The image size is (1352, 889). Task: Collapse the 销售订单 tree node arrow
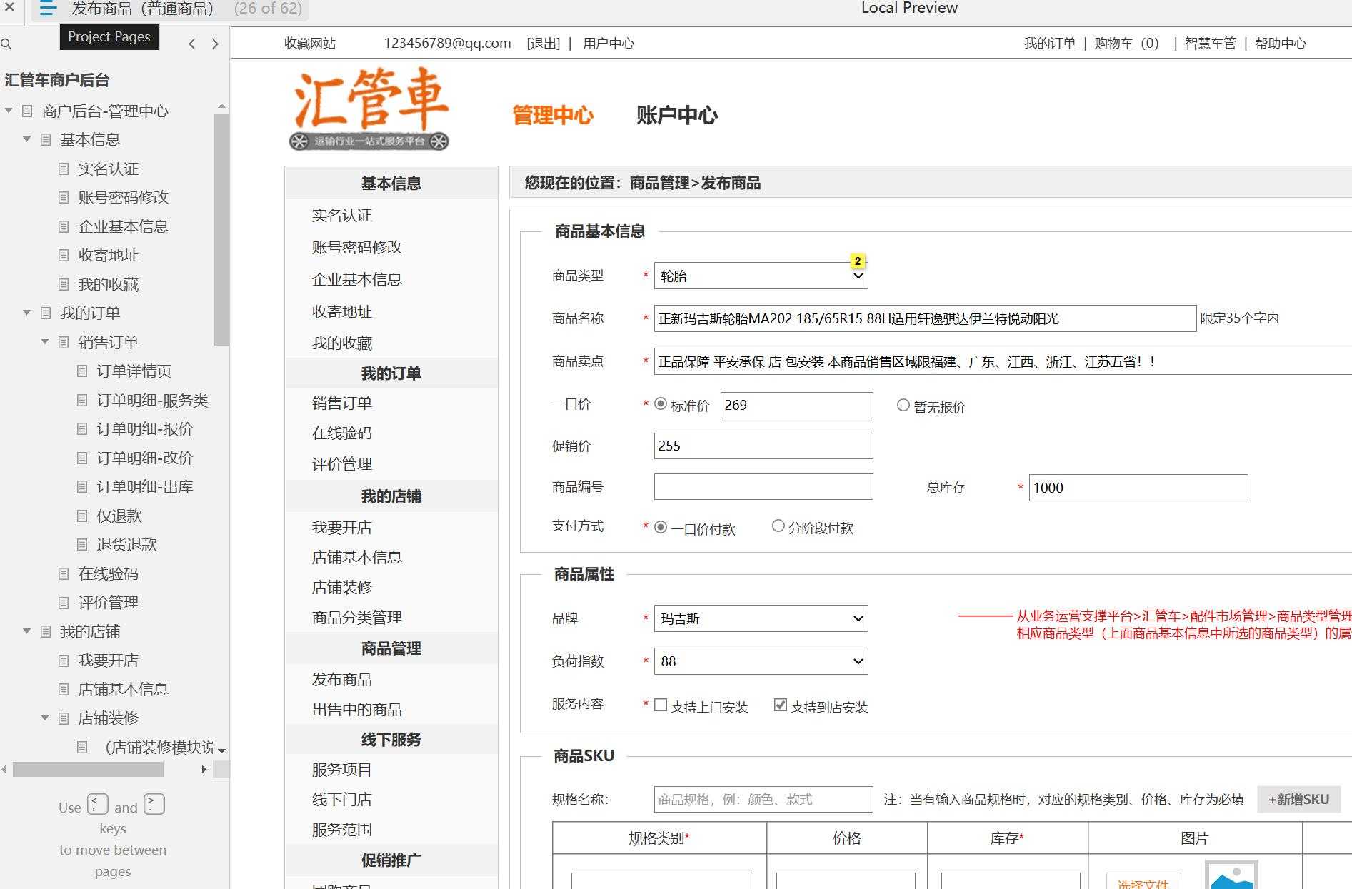point(45,342)
